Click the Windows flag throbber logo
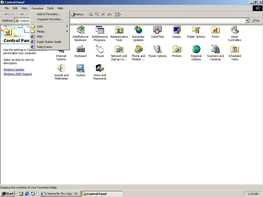The image size is (263, 197). [257, 8]
